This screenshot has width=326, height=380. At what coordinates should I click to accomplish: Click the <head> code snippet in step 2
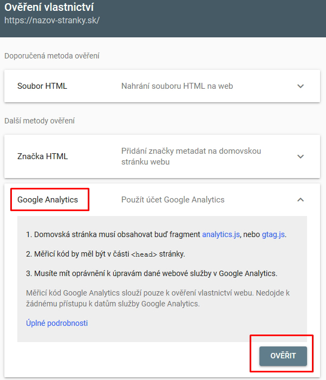(144, 254)
